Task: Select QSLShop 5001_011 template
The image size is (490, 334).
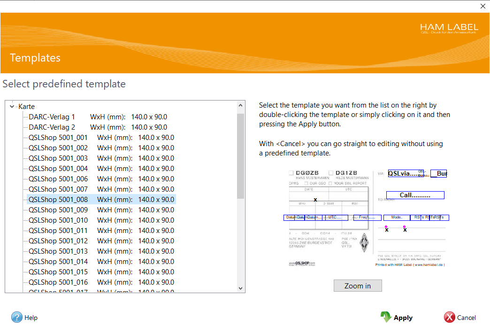Action: coord(101,231)
